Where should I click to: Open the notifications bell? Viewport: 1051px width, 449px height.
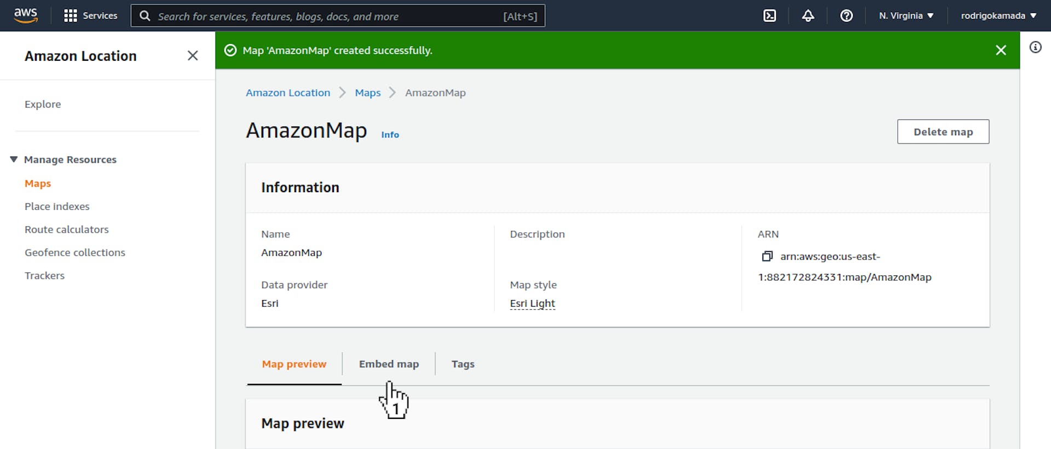pyautogui.click(x=808, y=15)
